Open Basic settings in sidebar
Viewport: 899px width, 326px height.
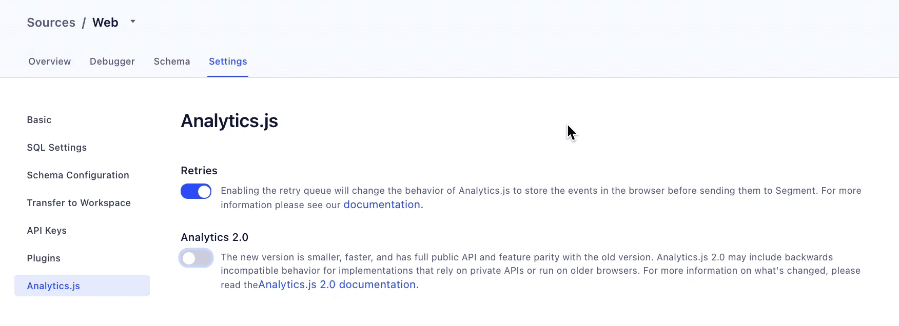[39, 120]
